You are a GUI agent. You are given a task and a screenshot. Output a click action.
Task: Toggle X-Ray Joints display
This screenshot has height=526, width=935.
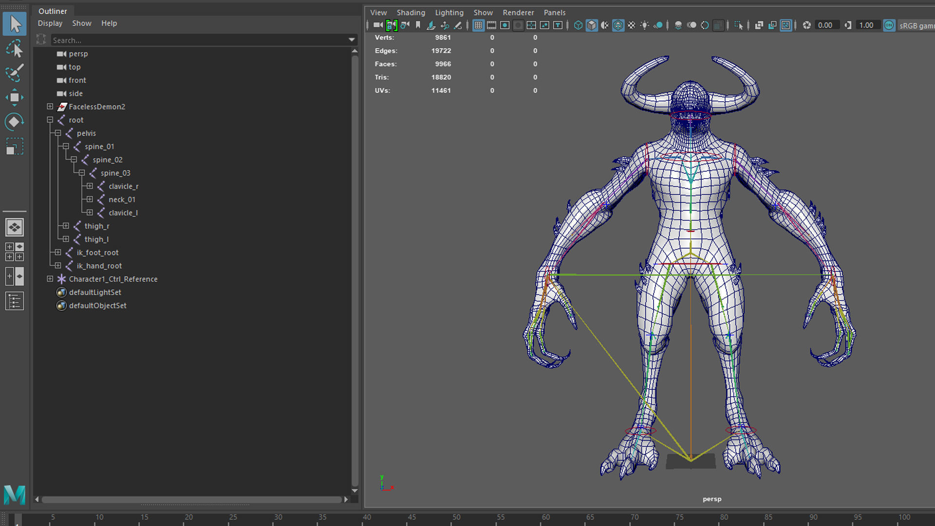(x=786, y=25)
